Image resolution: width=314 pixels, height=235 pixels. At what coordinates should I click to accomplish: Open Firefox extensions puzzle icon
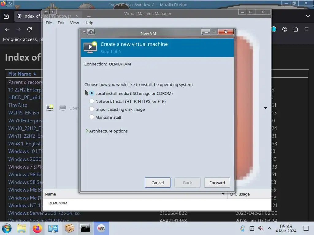click(x=296, y=29)
